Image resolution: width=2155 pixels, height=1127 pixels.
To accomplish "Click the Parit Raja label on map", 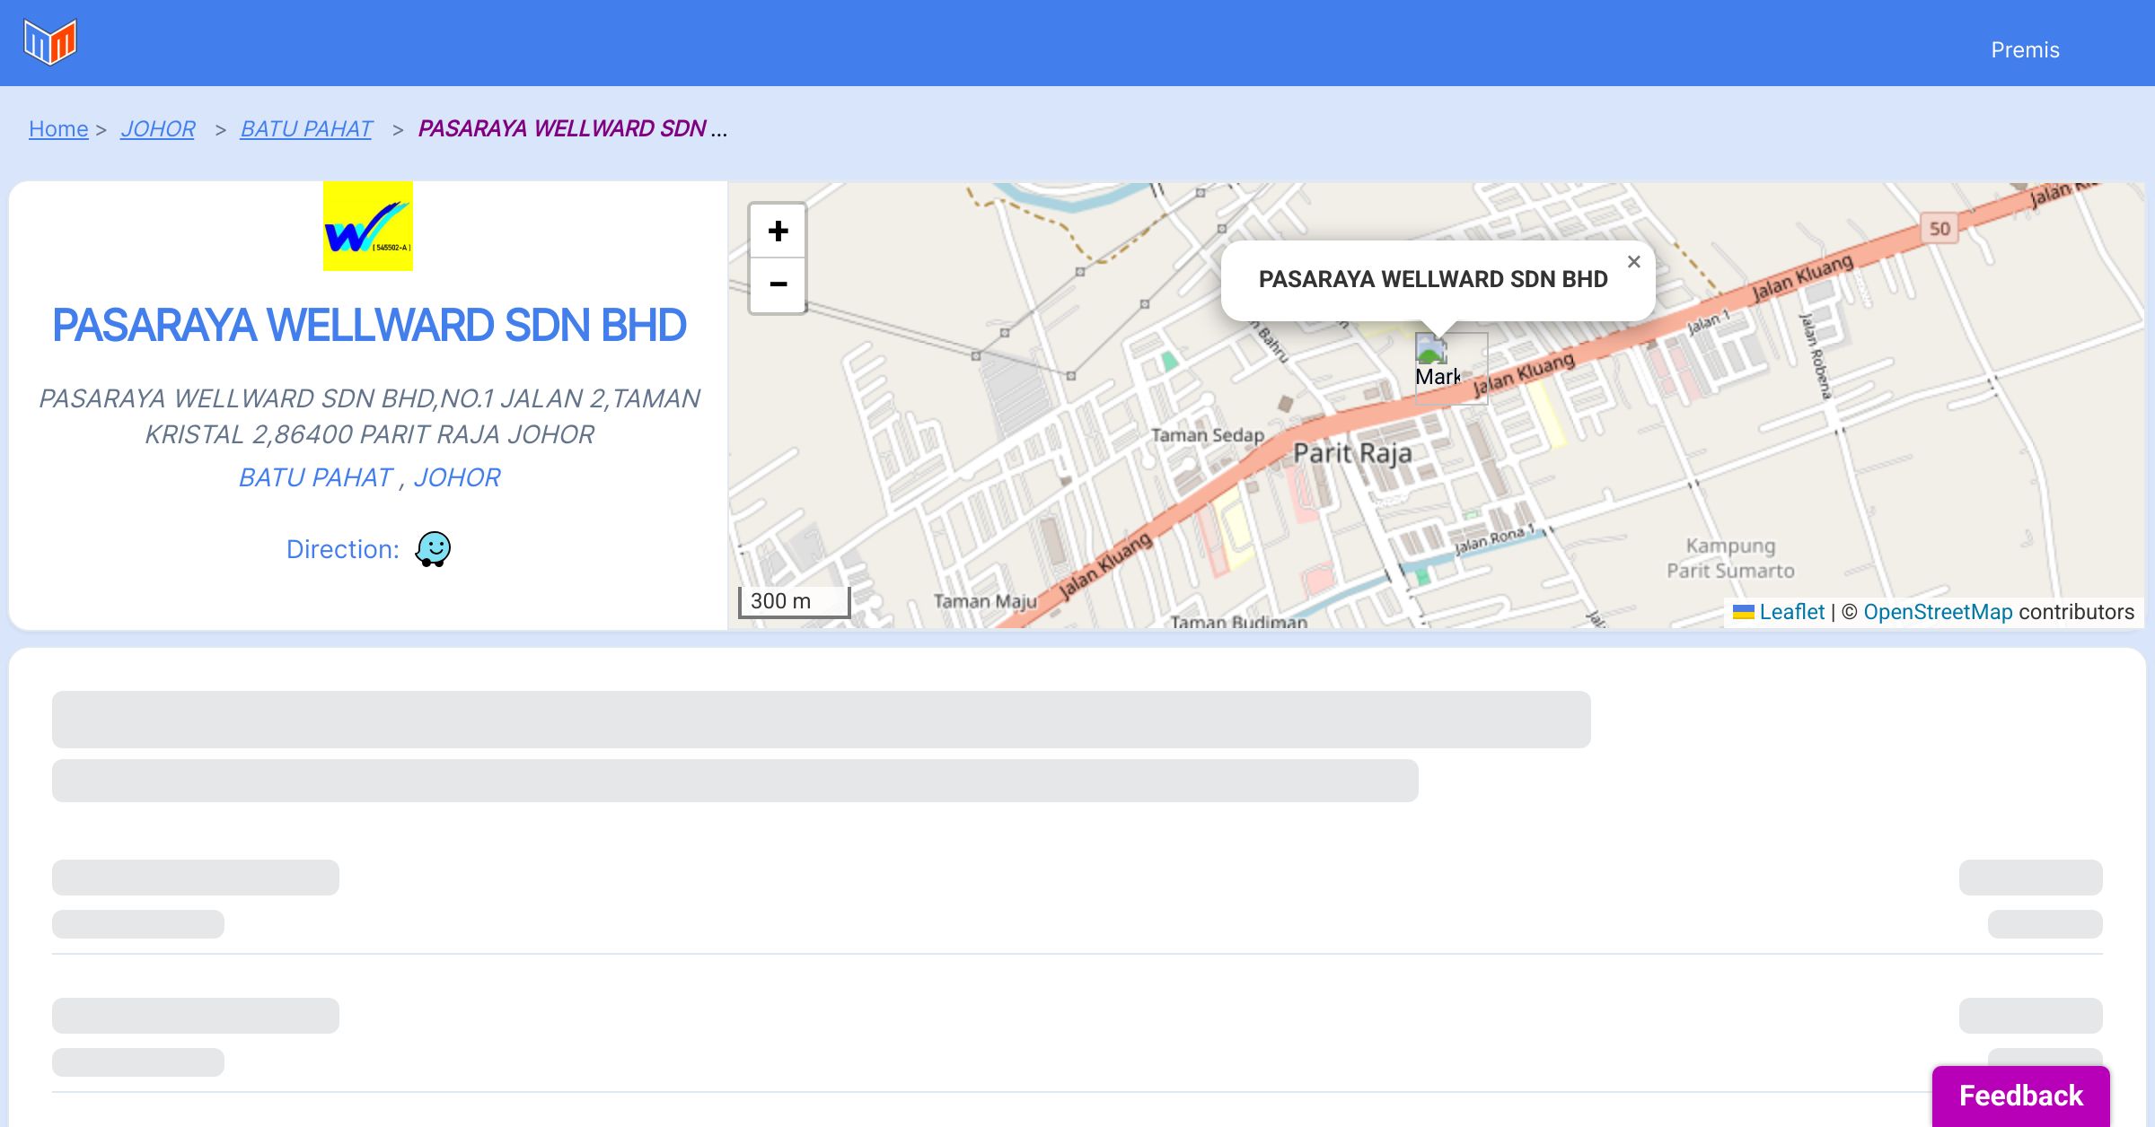I will point(1352,453).
